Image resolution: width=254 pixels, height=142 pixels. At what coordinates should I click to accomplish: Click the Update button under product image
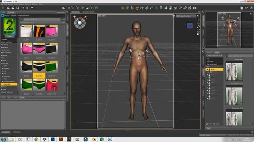pos(10,37)
